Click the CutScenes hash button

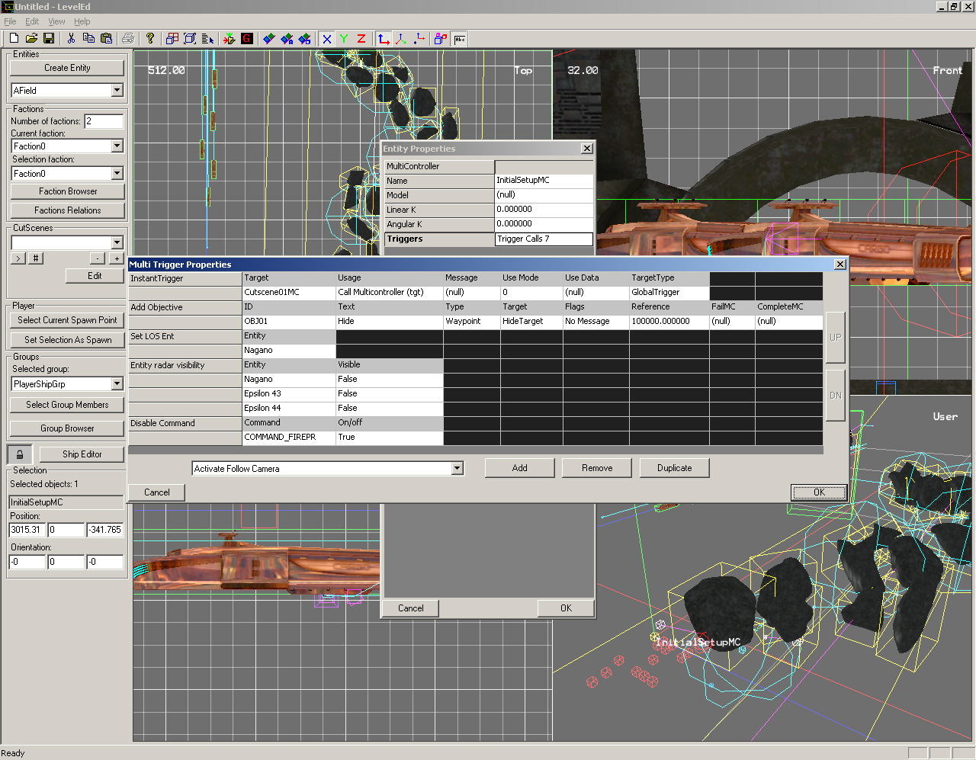tap(36, 258)
